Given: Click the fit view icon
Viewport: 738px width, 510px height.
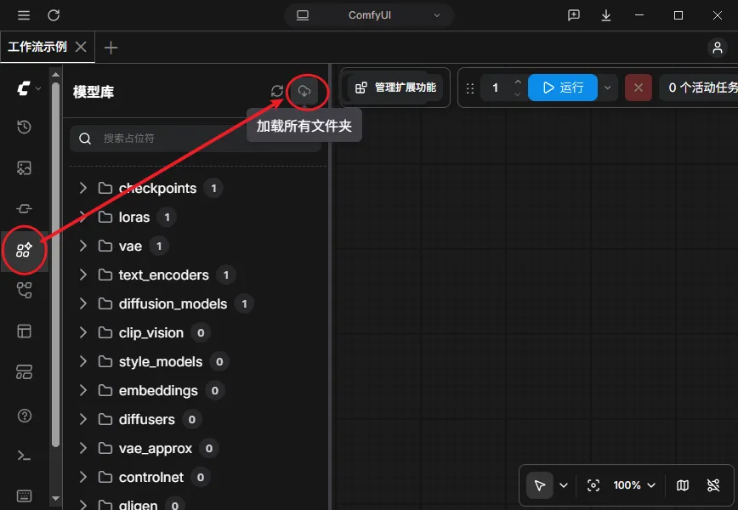Looking at the screenshot, I should click(593, 485).
